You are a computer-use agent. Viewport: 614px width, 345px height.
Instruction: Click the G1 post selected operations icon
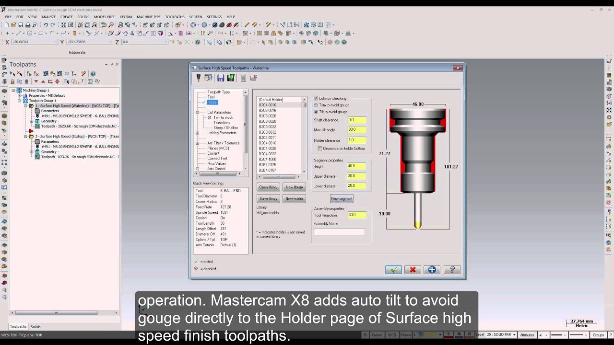click(67, 74)
